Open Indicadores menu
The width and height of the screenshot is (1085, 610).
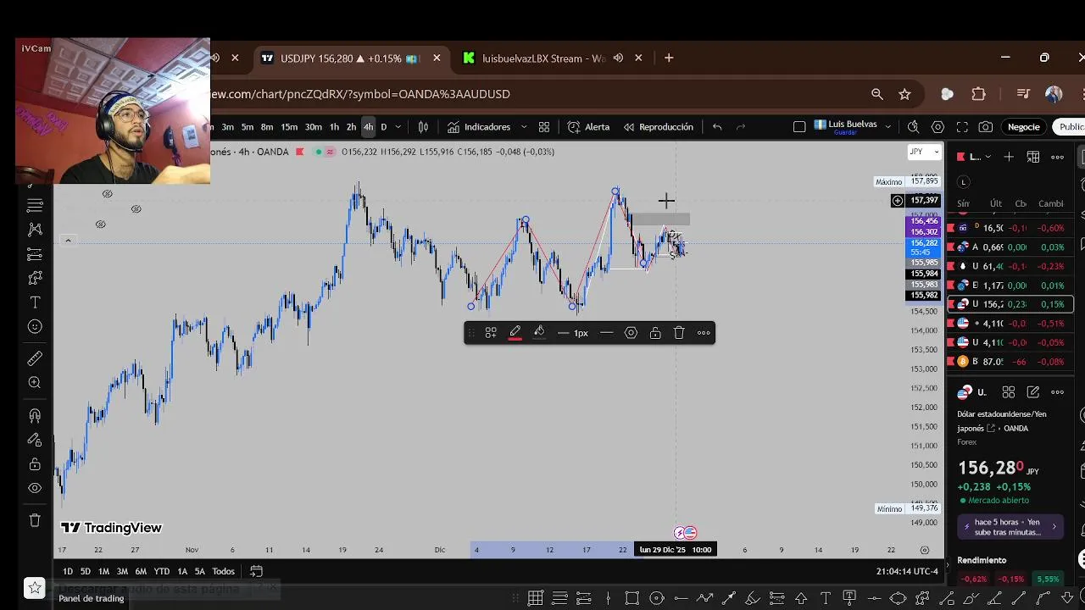pos(479,127)
